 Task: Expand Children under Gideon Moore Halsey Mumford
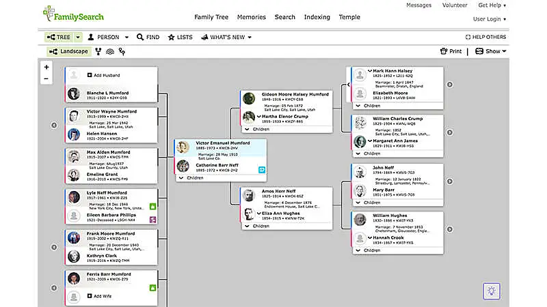pyautogui.click(x=257, y=129)
